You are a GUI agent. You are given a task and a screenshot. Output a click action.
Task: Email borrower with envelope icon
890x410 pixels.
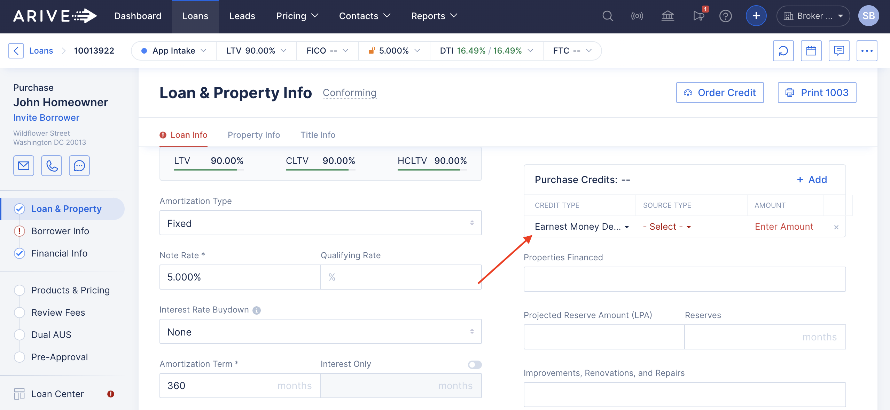pyautogui.click(x=24, y=166)
